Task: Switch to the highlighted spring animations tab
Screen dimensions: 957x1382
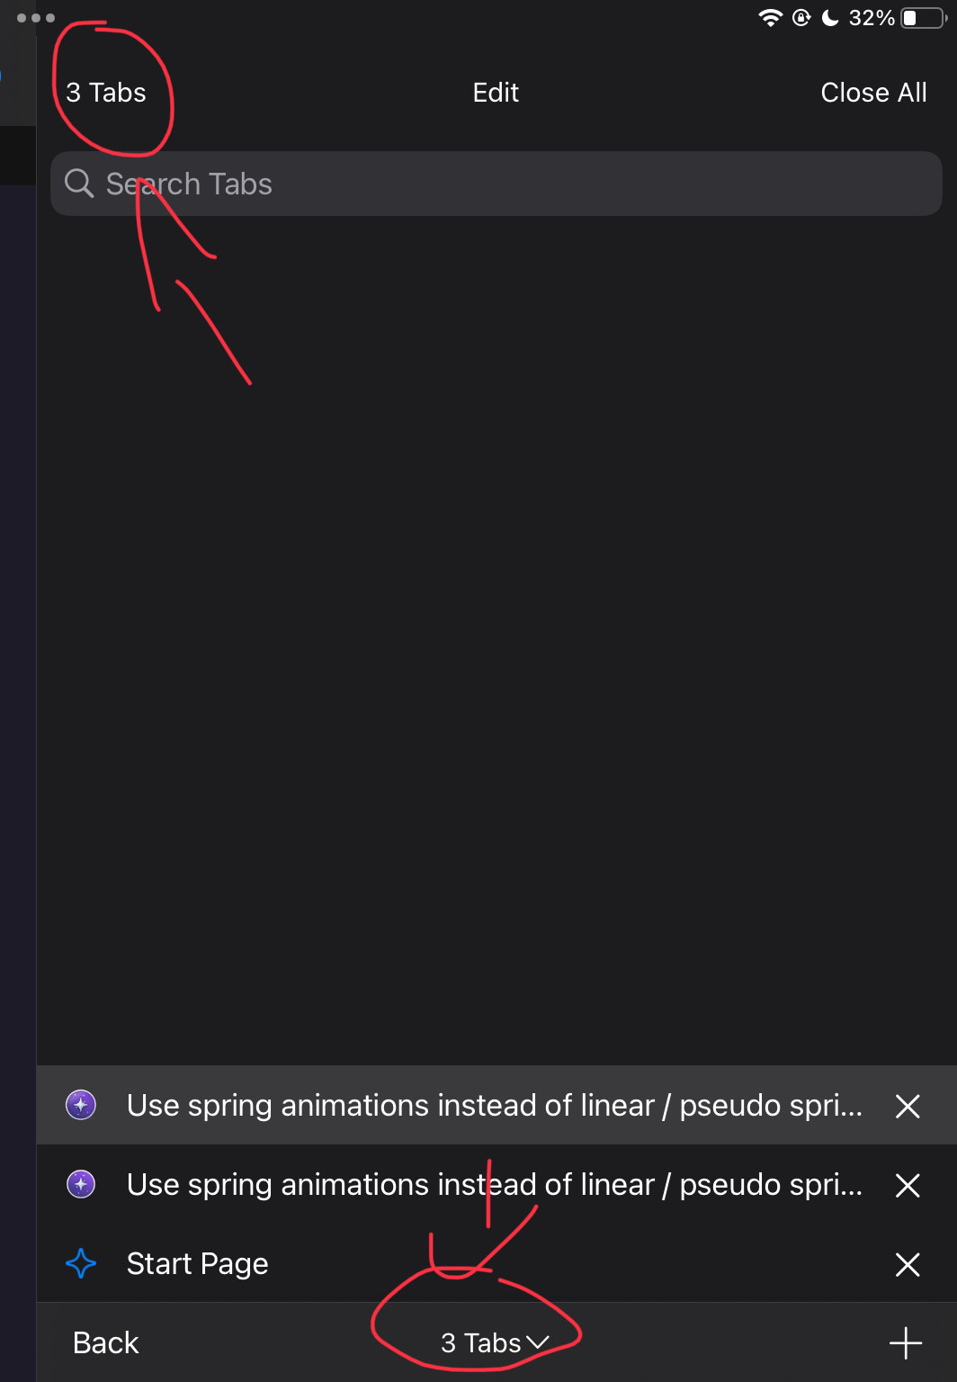Action: tap(495, 1105)
